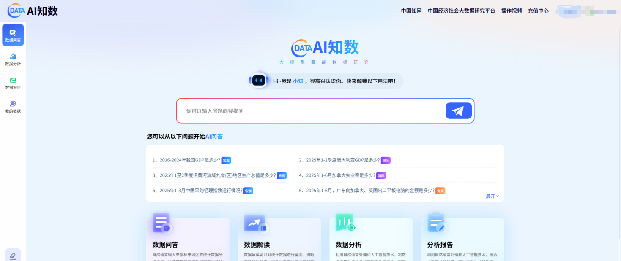Go to 充值中心 in top navigation
Screen dimensions: 621x261
point(538,11)
